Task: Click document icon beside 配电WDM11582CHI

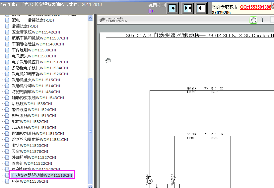Action: (7, 122)
